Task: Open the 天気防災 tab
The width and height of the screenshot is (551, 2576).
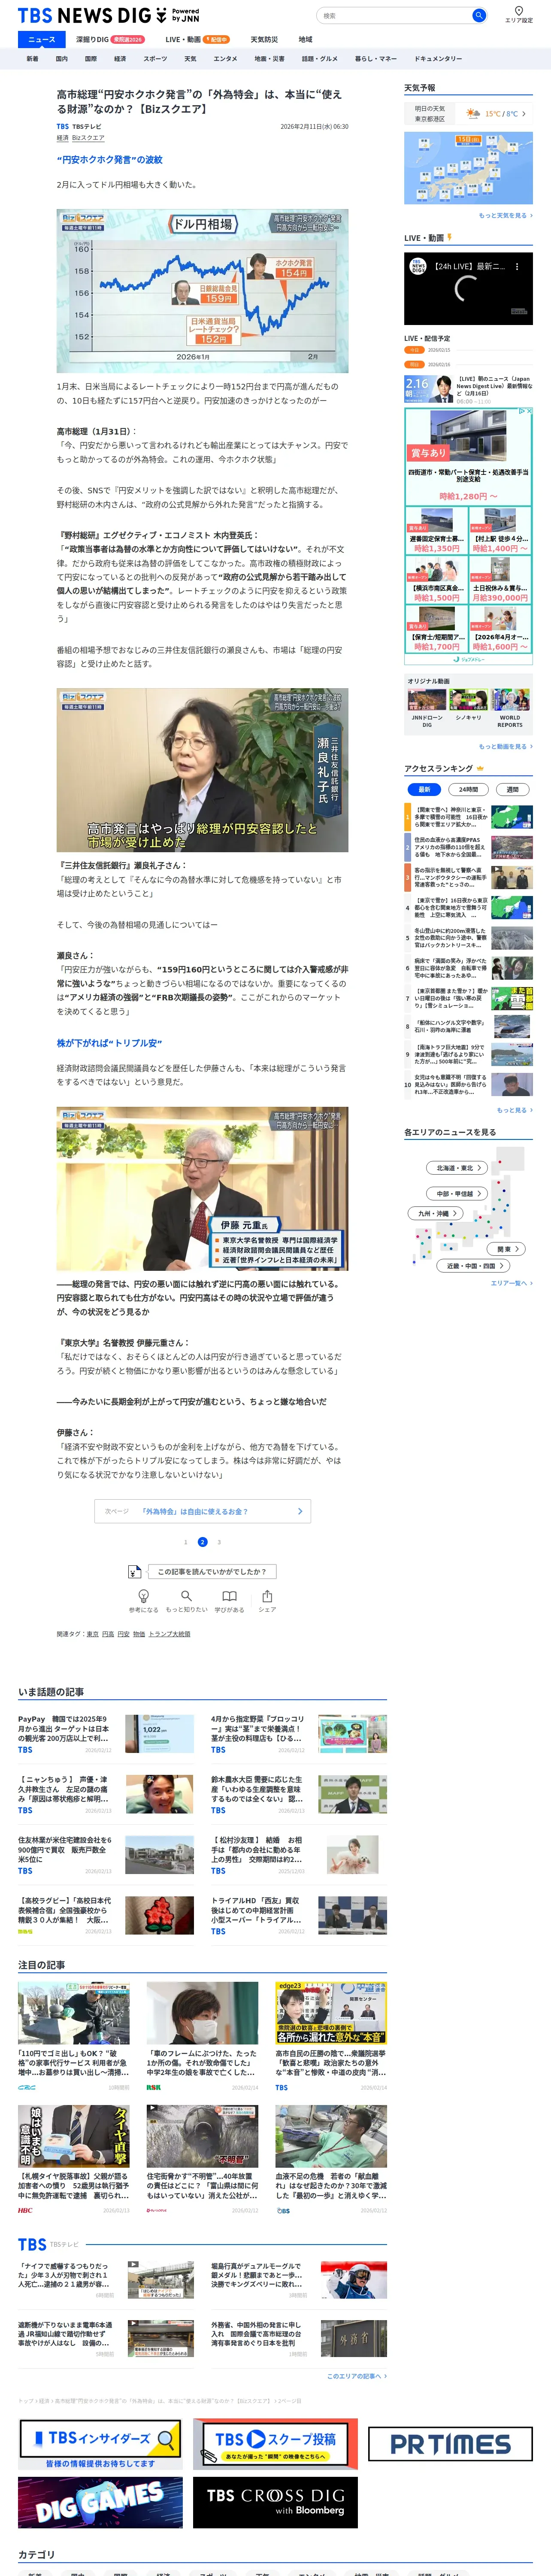Action: click(x=264, y=39)
